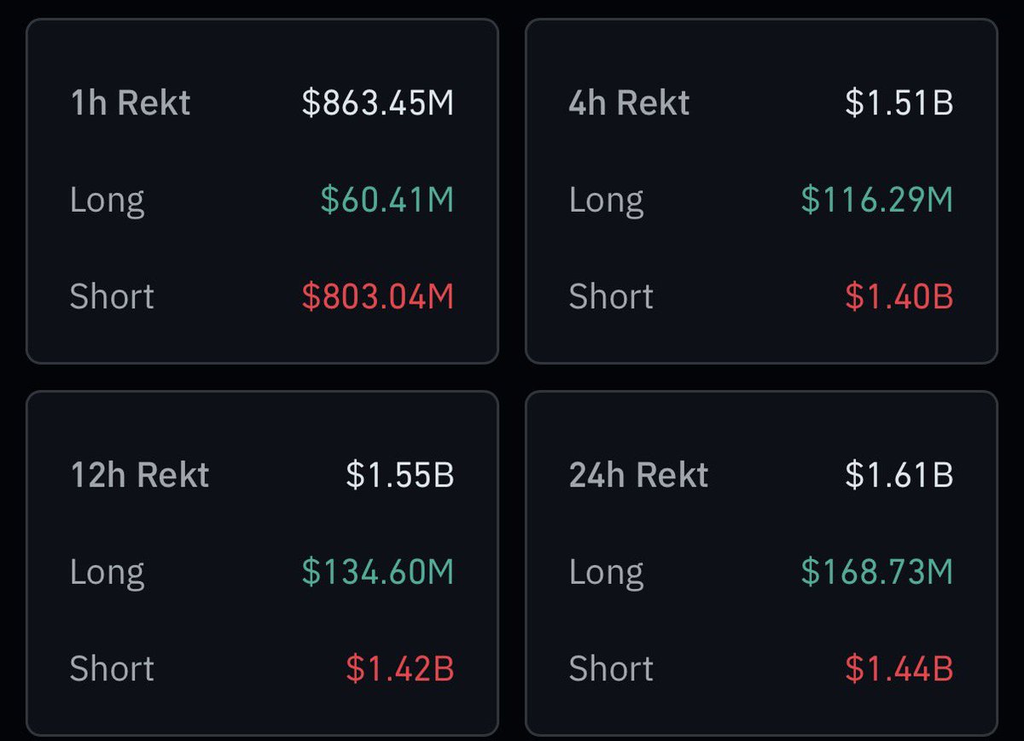Screen dimensions: 1024x741
Task: Click the 4h Long value $116.29M
Action: click(x=877, y=201)
